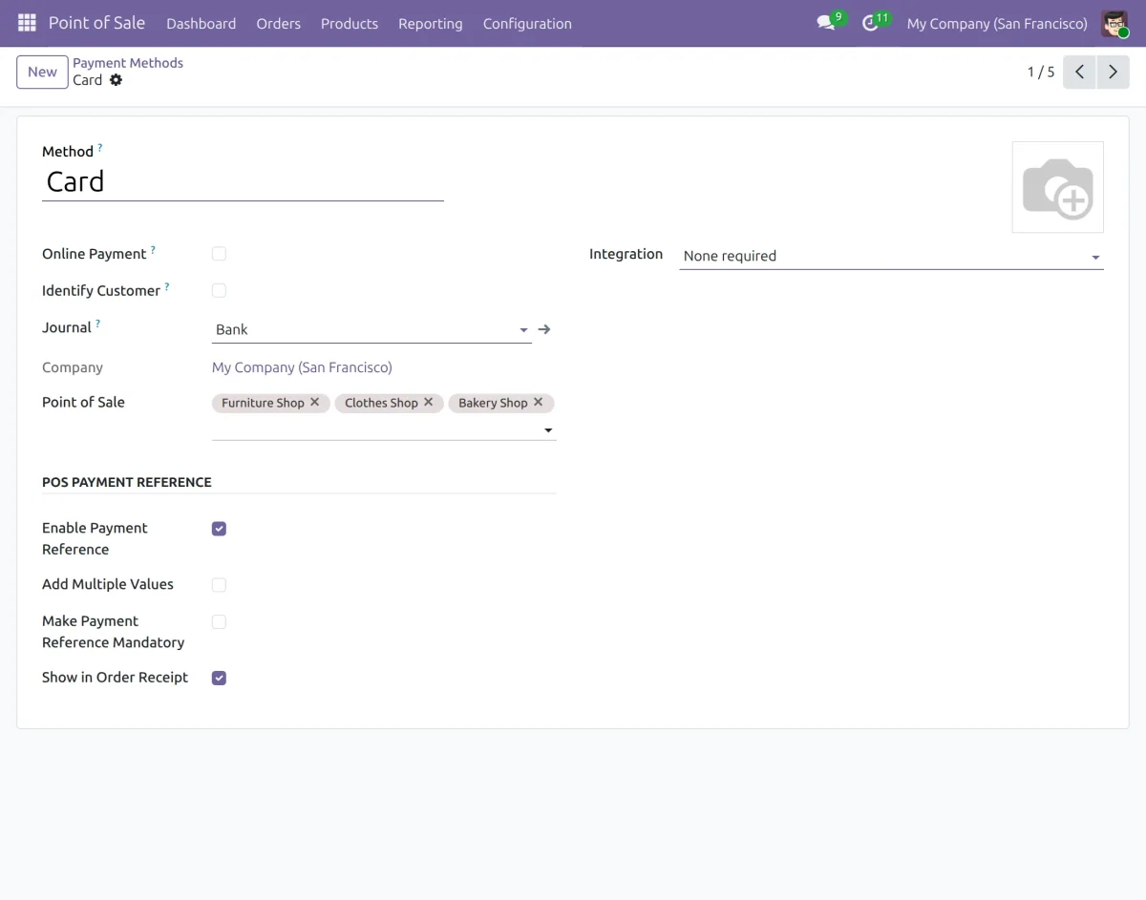Show help tooltip for Journal

coord(97,324)
